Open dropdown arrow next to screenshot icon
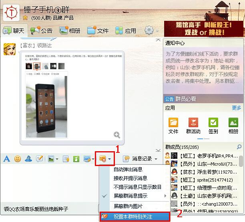 [93, 159]
